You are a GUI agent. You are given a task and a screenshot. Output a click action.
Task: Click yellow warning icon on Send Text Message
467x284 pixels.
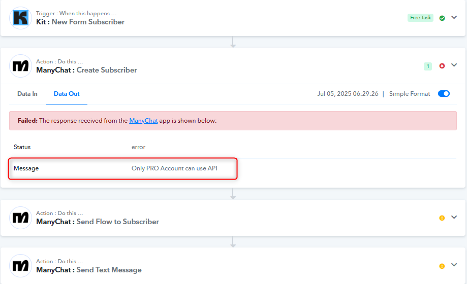pos(442,266)
